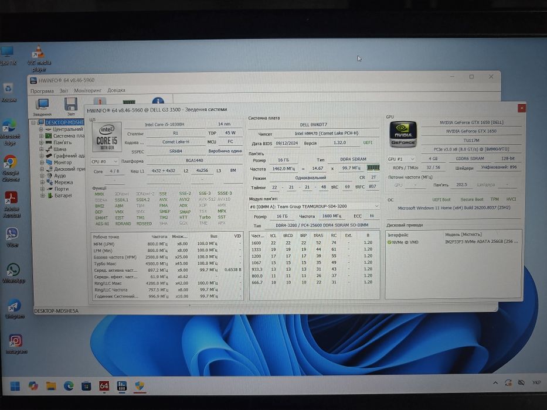Click the memory activity indicator bar
This screenshot has height=410, width=547.
click(373, 168)
